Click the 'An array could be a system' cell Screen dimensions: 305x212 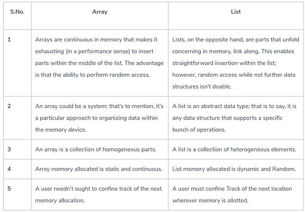100,118
